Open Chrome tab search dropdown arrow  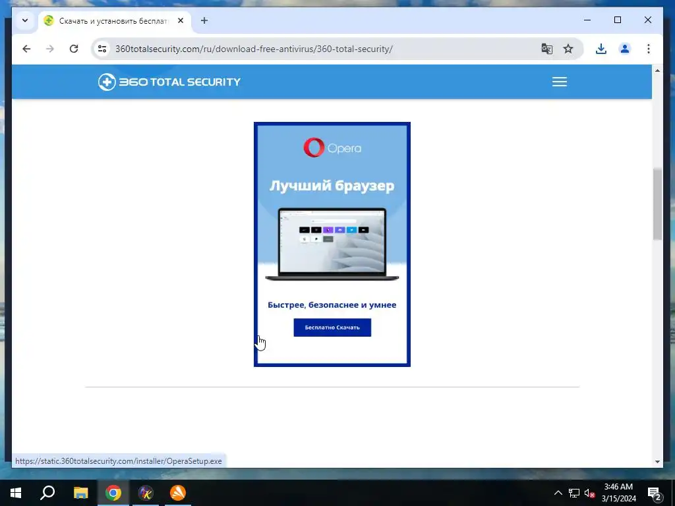(25, 20)
